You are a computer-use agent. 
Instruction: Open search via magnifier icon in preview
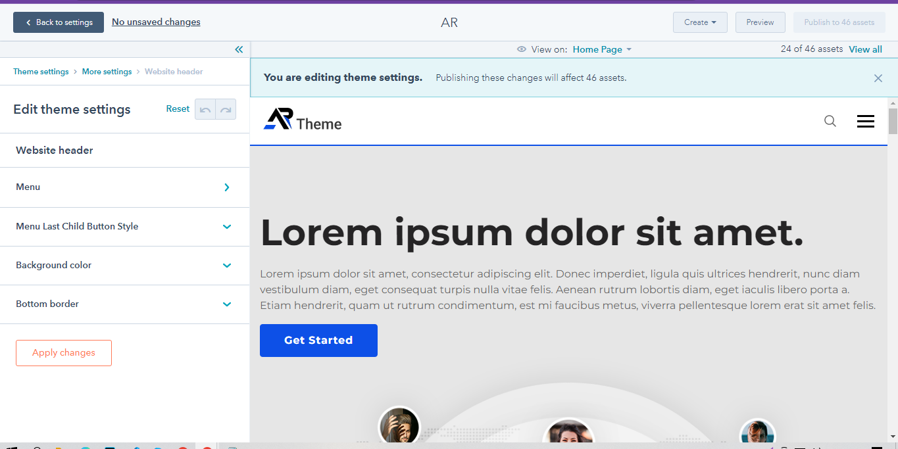coord(830,121)
